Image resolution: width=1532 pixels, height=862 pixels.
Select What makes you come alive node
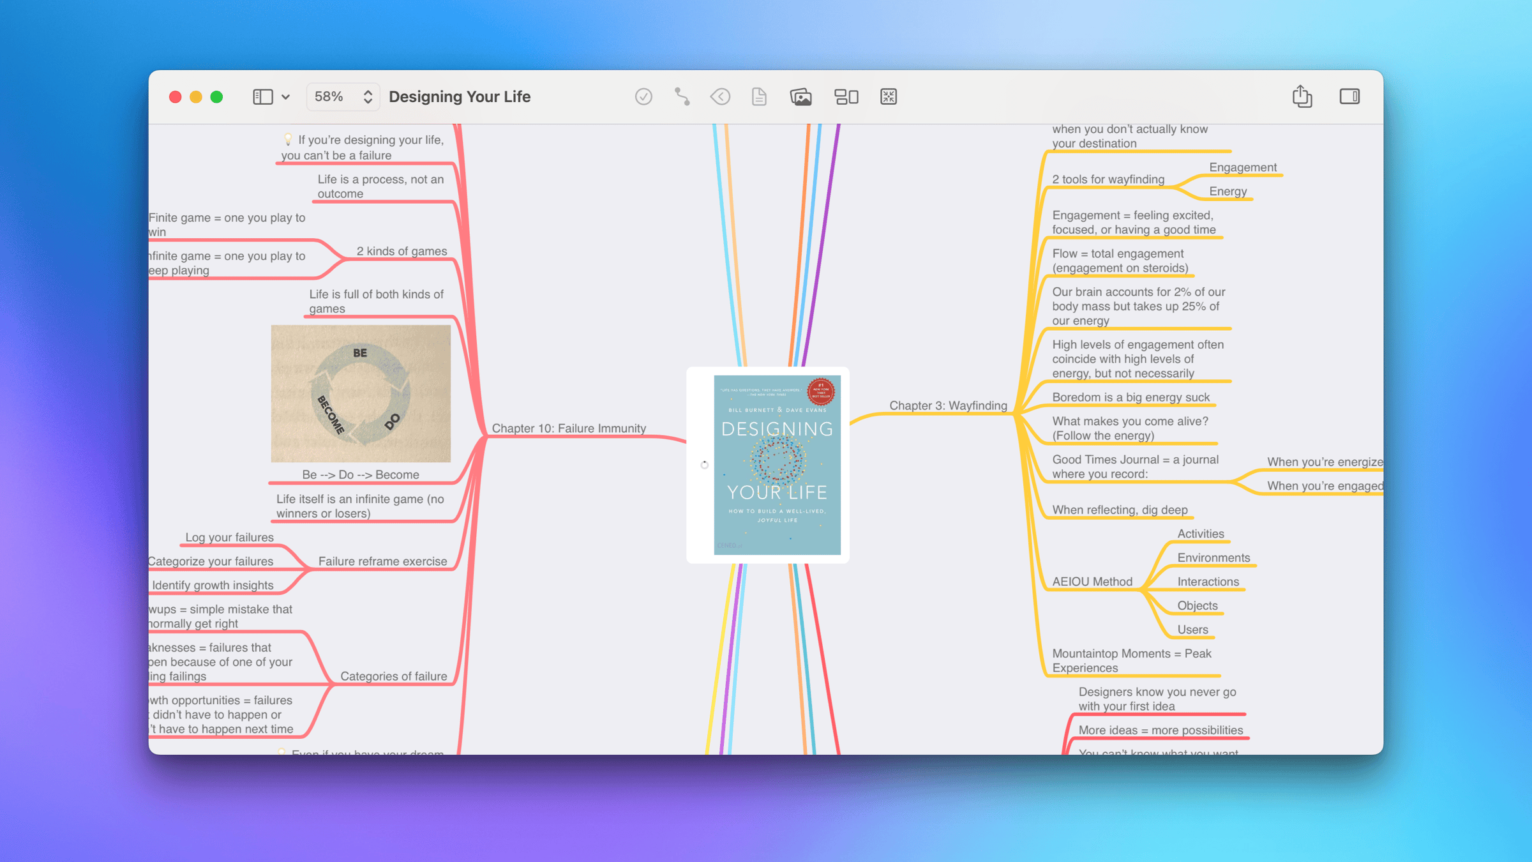coord(1130,428)
